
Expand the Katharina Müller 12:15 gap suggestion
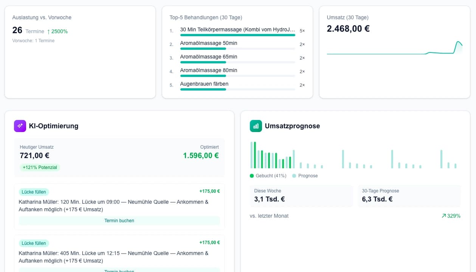point(119,257)
